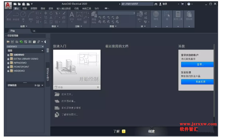The width and height of the screenshot is (226, 140).
Task: Click the 打开图纸集 link
Action: click(x=68, y=101)
